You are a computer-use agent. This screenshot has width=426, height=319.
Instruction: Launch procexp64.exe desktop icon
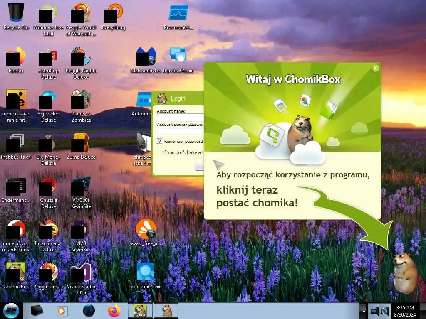[x=146, y=275]
